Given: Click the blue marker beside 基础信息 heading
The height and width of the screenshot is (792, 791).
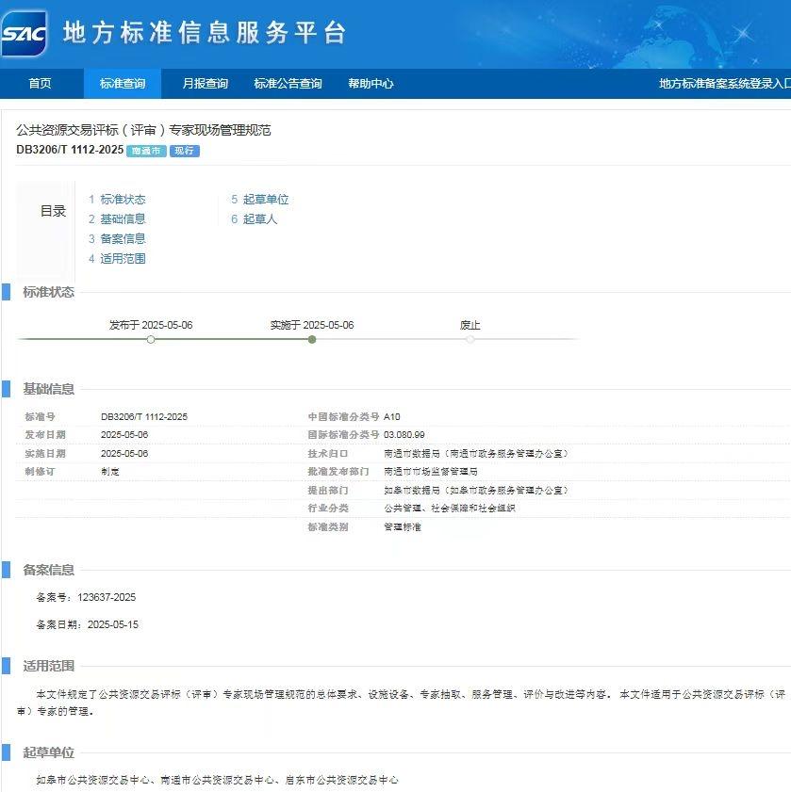Looking at the screenshot, I should coord(6,389).
